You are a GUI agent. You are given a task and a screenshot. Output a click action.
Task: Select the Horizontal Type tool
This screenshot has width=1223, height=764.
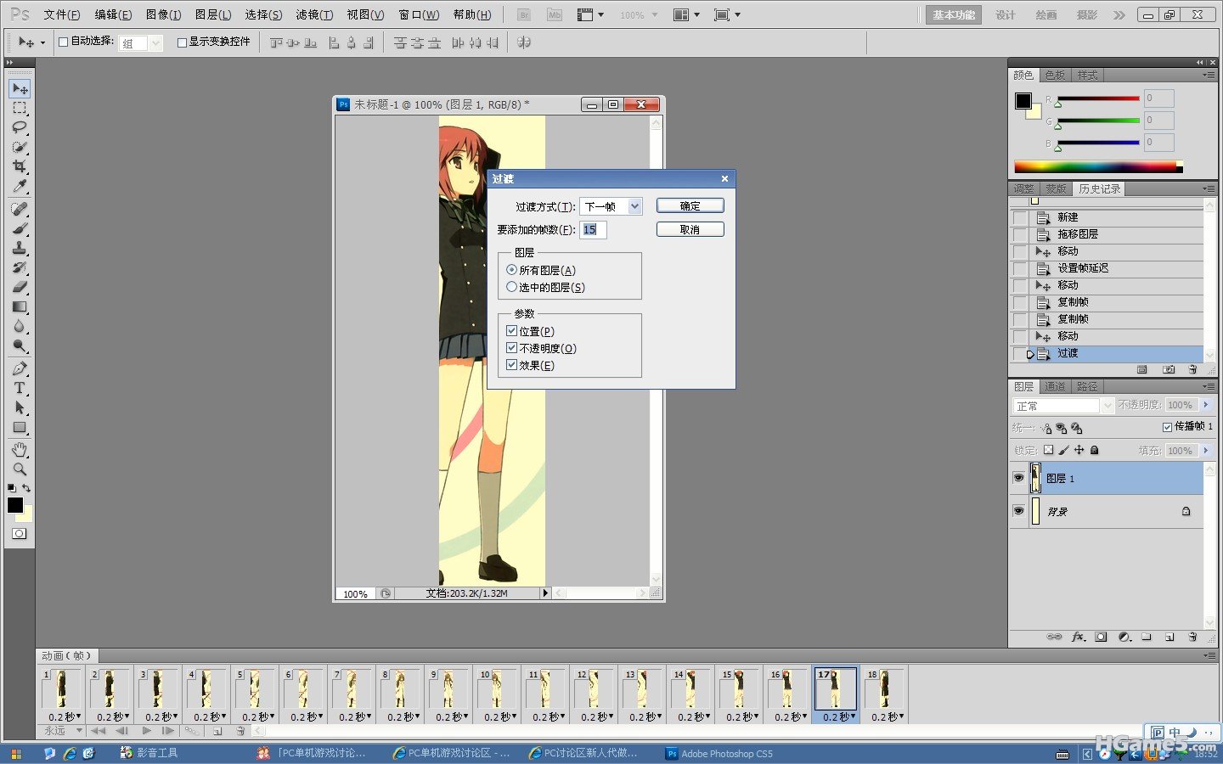pos(20,388)
